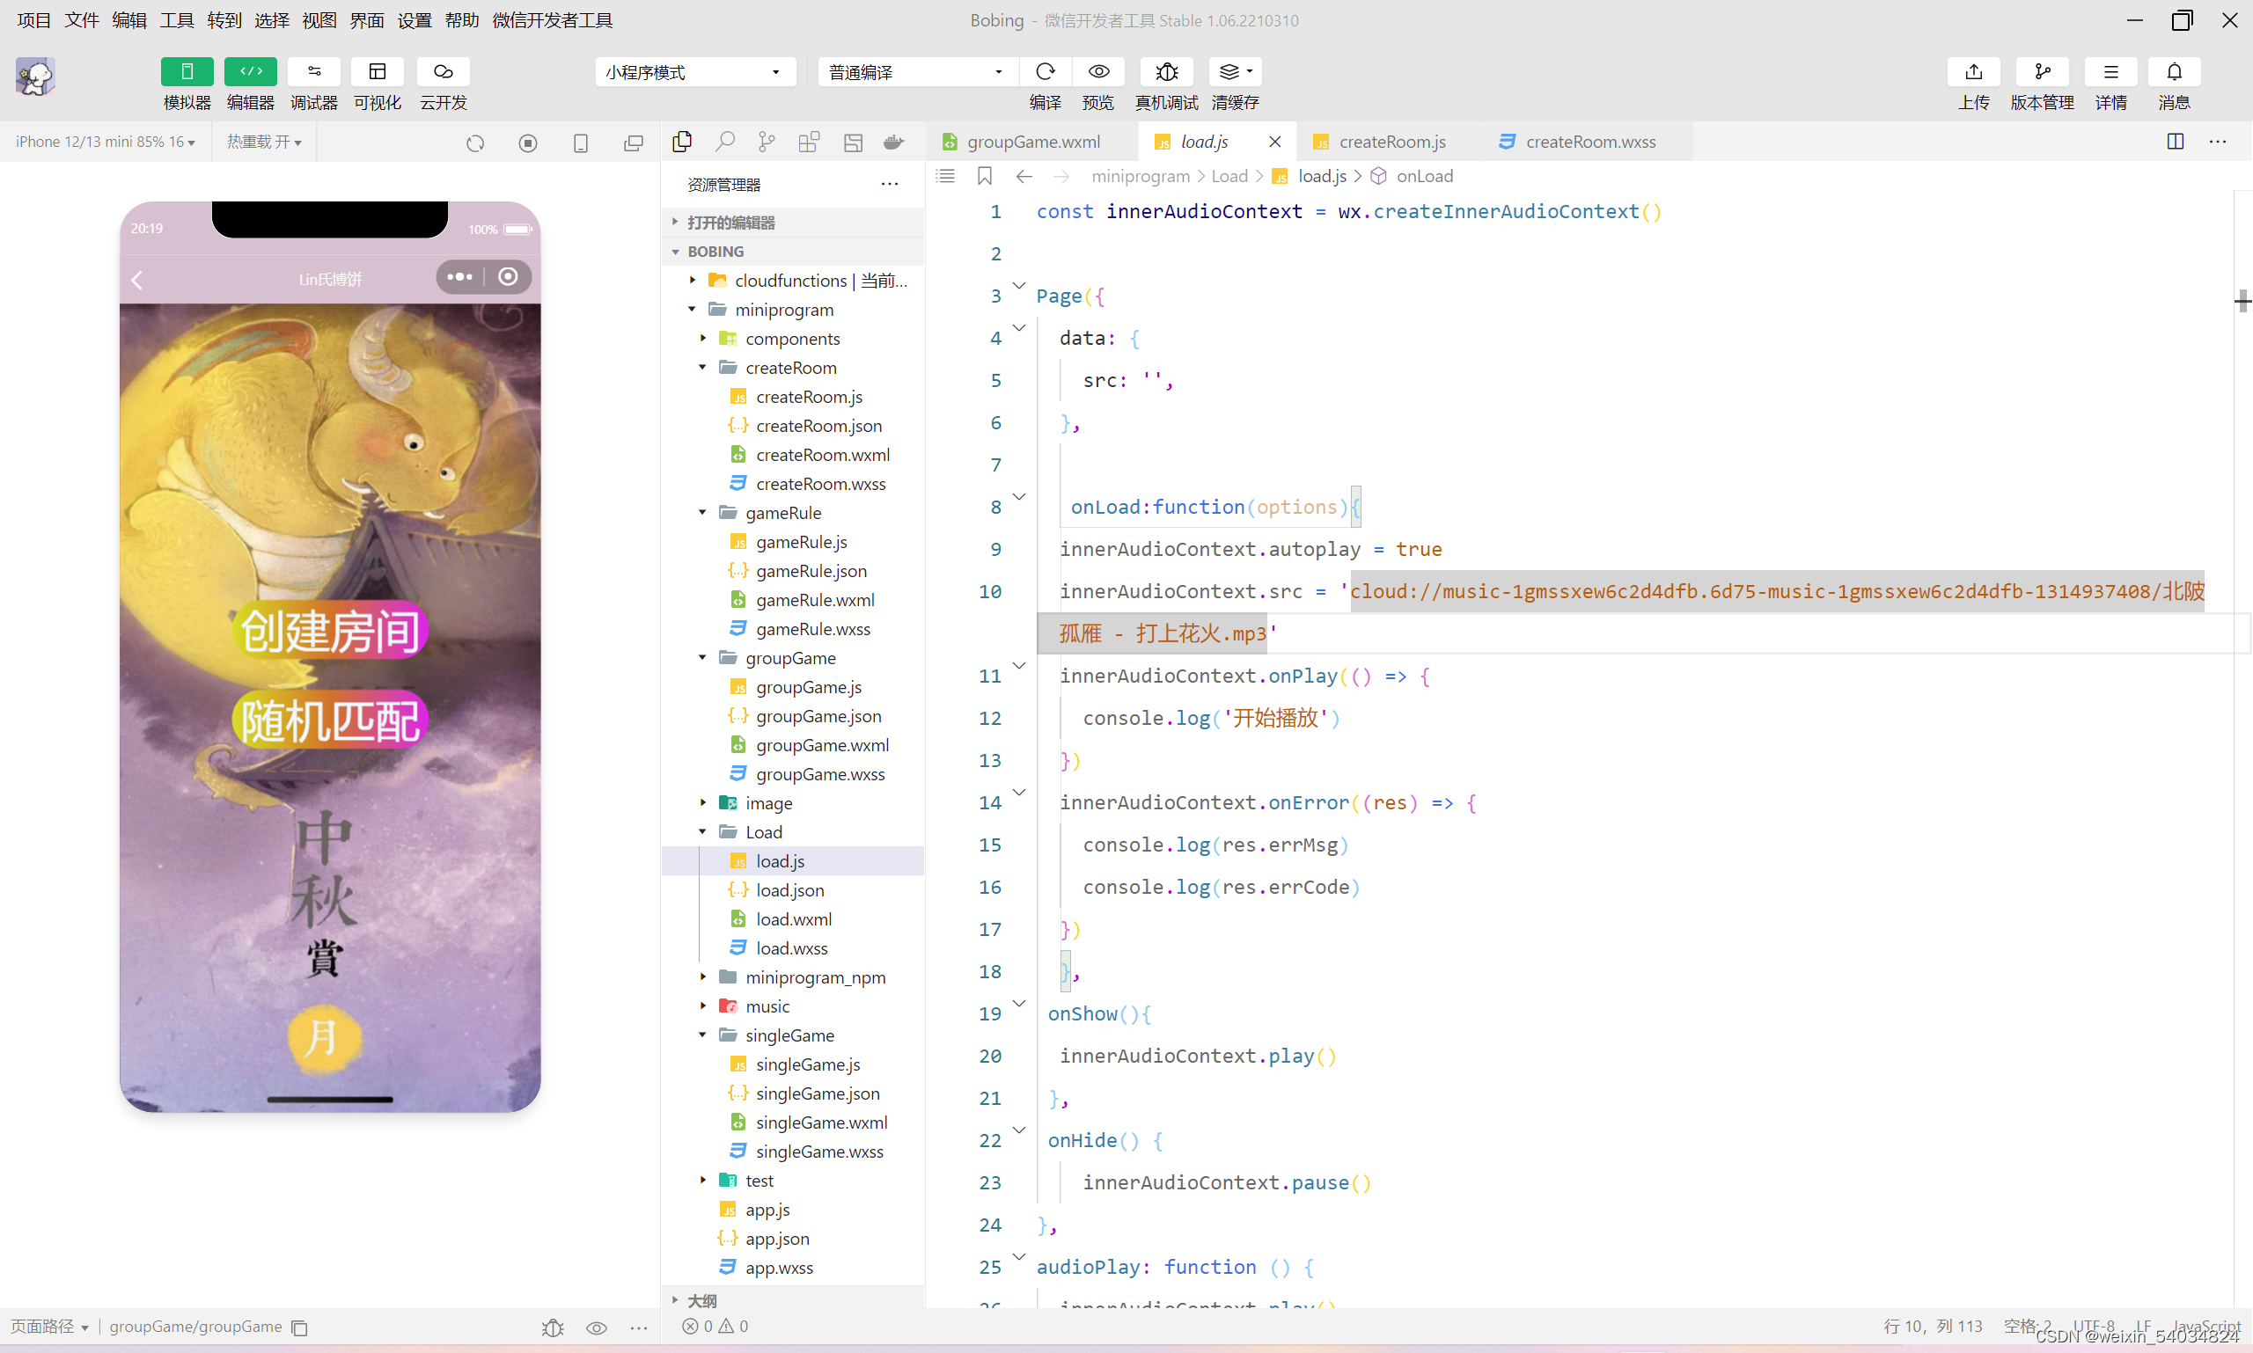The height and width of the screenshot is (1353, 2253).
Task: Copy the page path groupGame/groupGame
Action: (299, 1327)
